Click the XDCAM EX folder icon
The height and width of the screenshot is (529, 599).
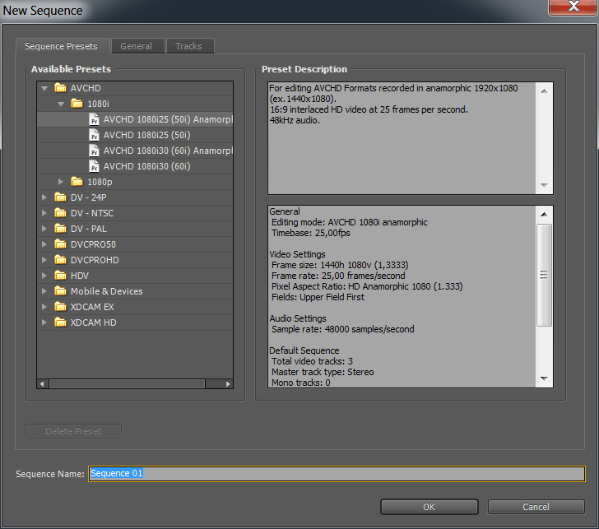[x=60, y=307]
